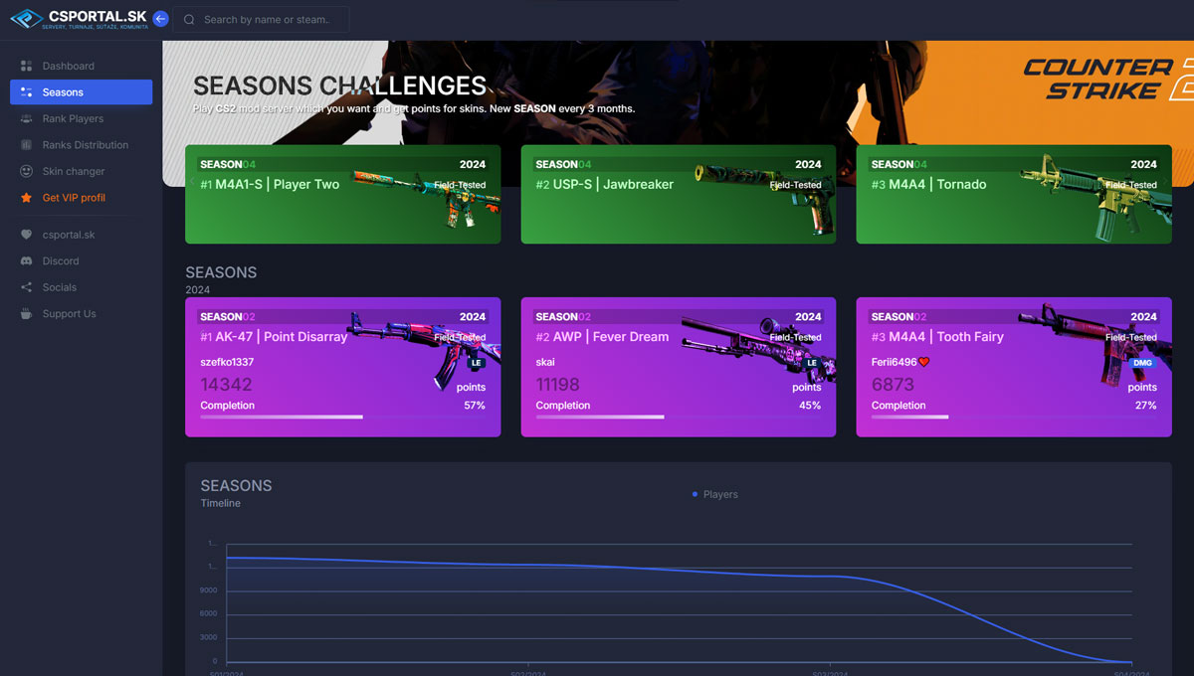Click the Skin changer smiley icon
Screen dimensions: 1194x676
[x=26, y=171]
